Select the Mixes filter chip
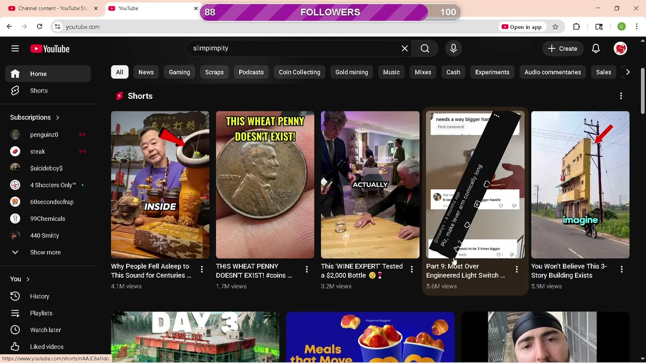 (x=423, y=72)
